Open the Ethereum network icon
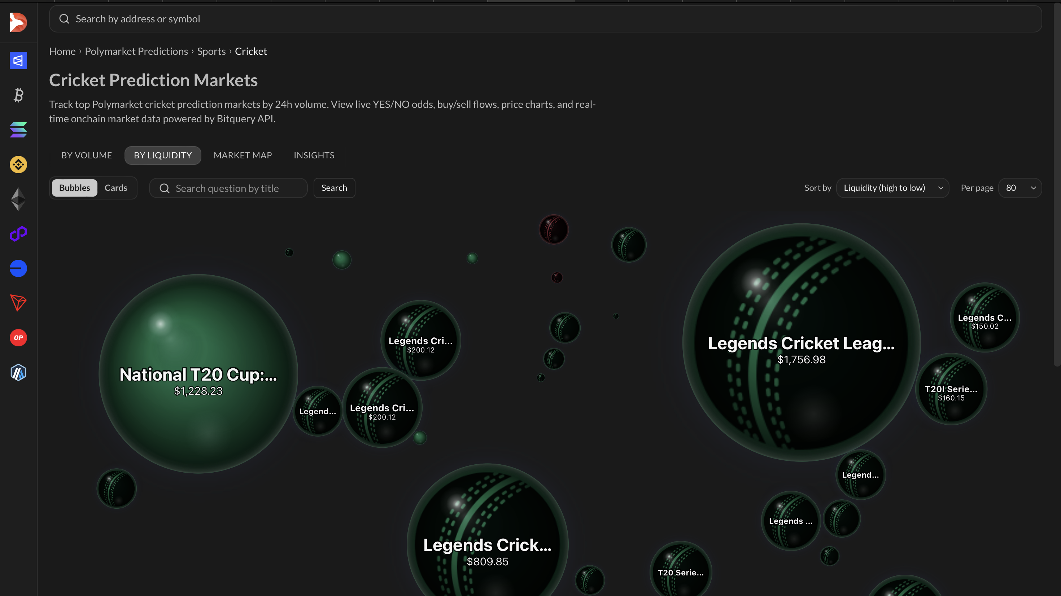 18,199
